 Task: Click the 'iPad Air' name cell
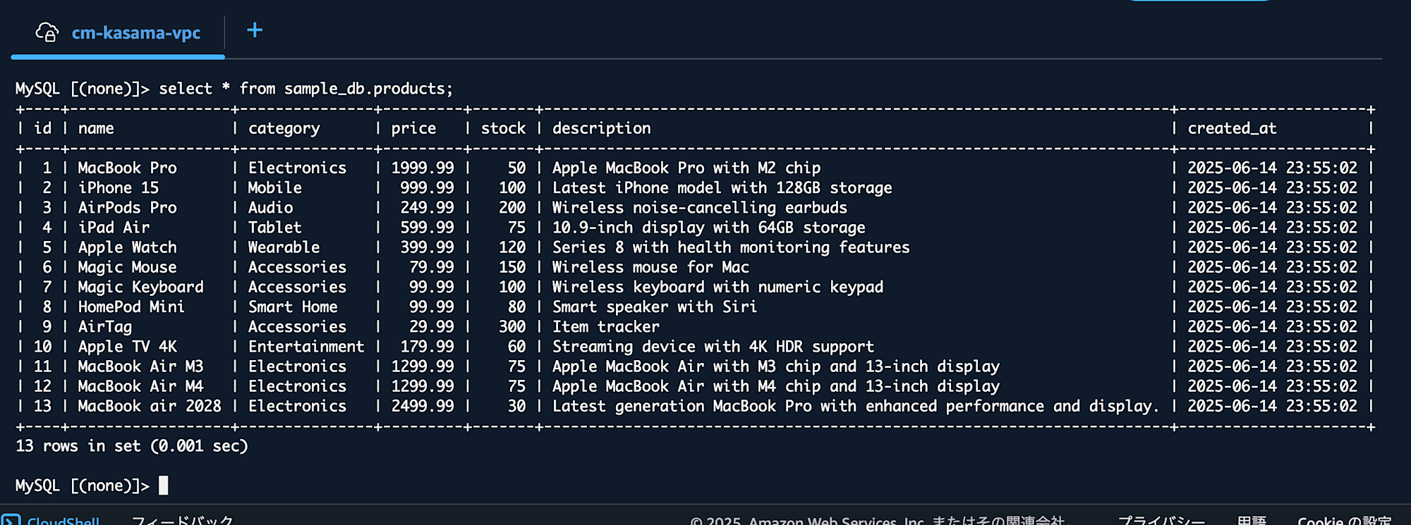point(114,227)
